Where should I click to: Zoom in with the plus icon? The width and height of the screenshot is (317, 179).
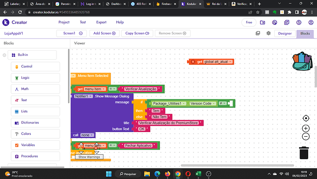click(x=306, y=128)
